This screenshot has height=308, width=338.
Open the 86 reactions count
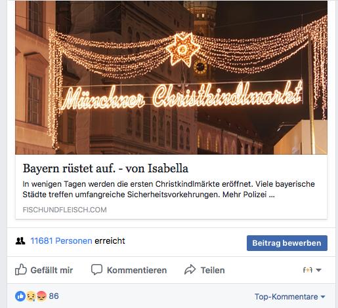(x=54, y=296)
